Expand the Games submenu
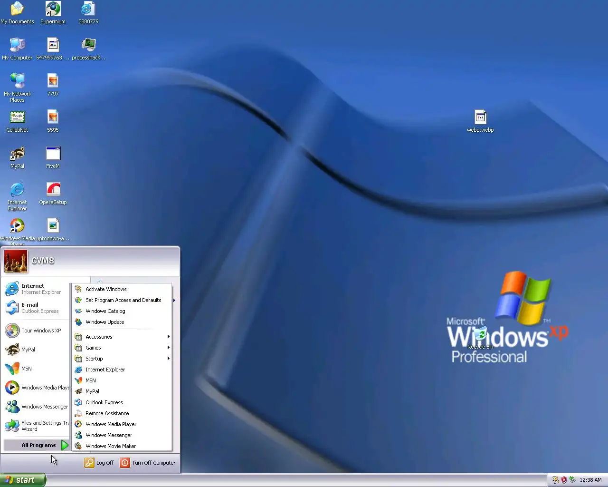 [122, 348]
